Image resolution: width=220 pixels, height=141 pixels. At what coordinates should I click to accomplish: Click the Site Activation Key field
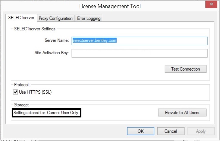click(x=140, y=53)
